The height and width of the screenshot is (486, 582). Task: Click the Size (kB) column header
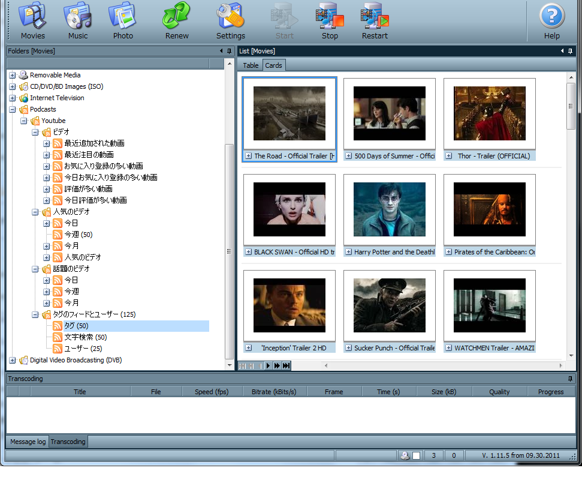pyautogui.click(x=444, y=392)
